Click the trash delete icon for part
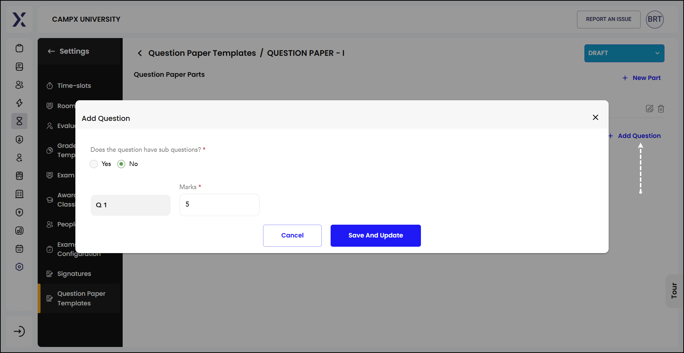684x353 pixels. [x=661, y=109]
